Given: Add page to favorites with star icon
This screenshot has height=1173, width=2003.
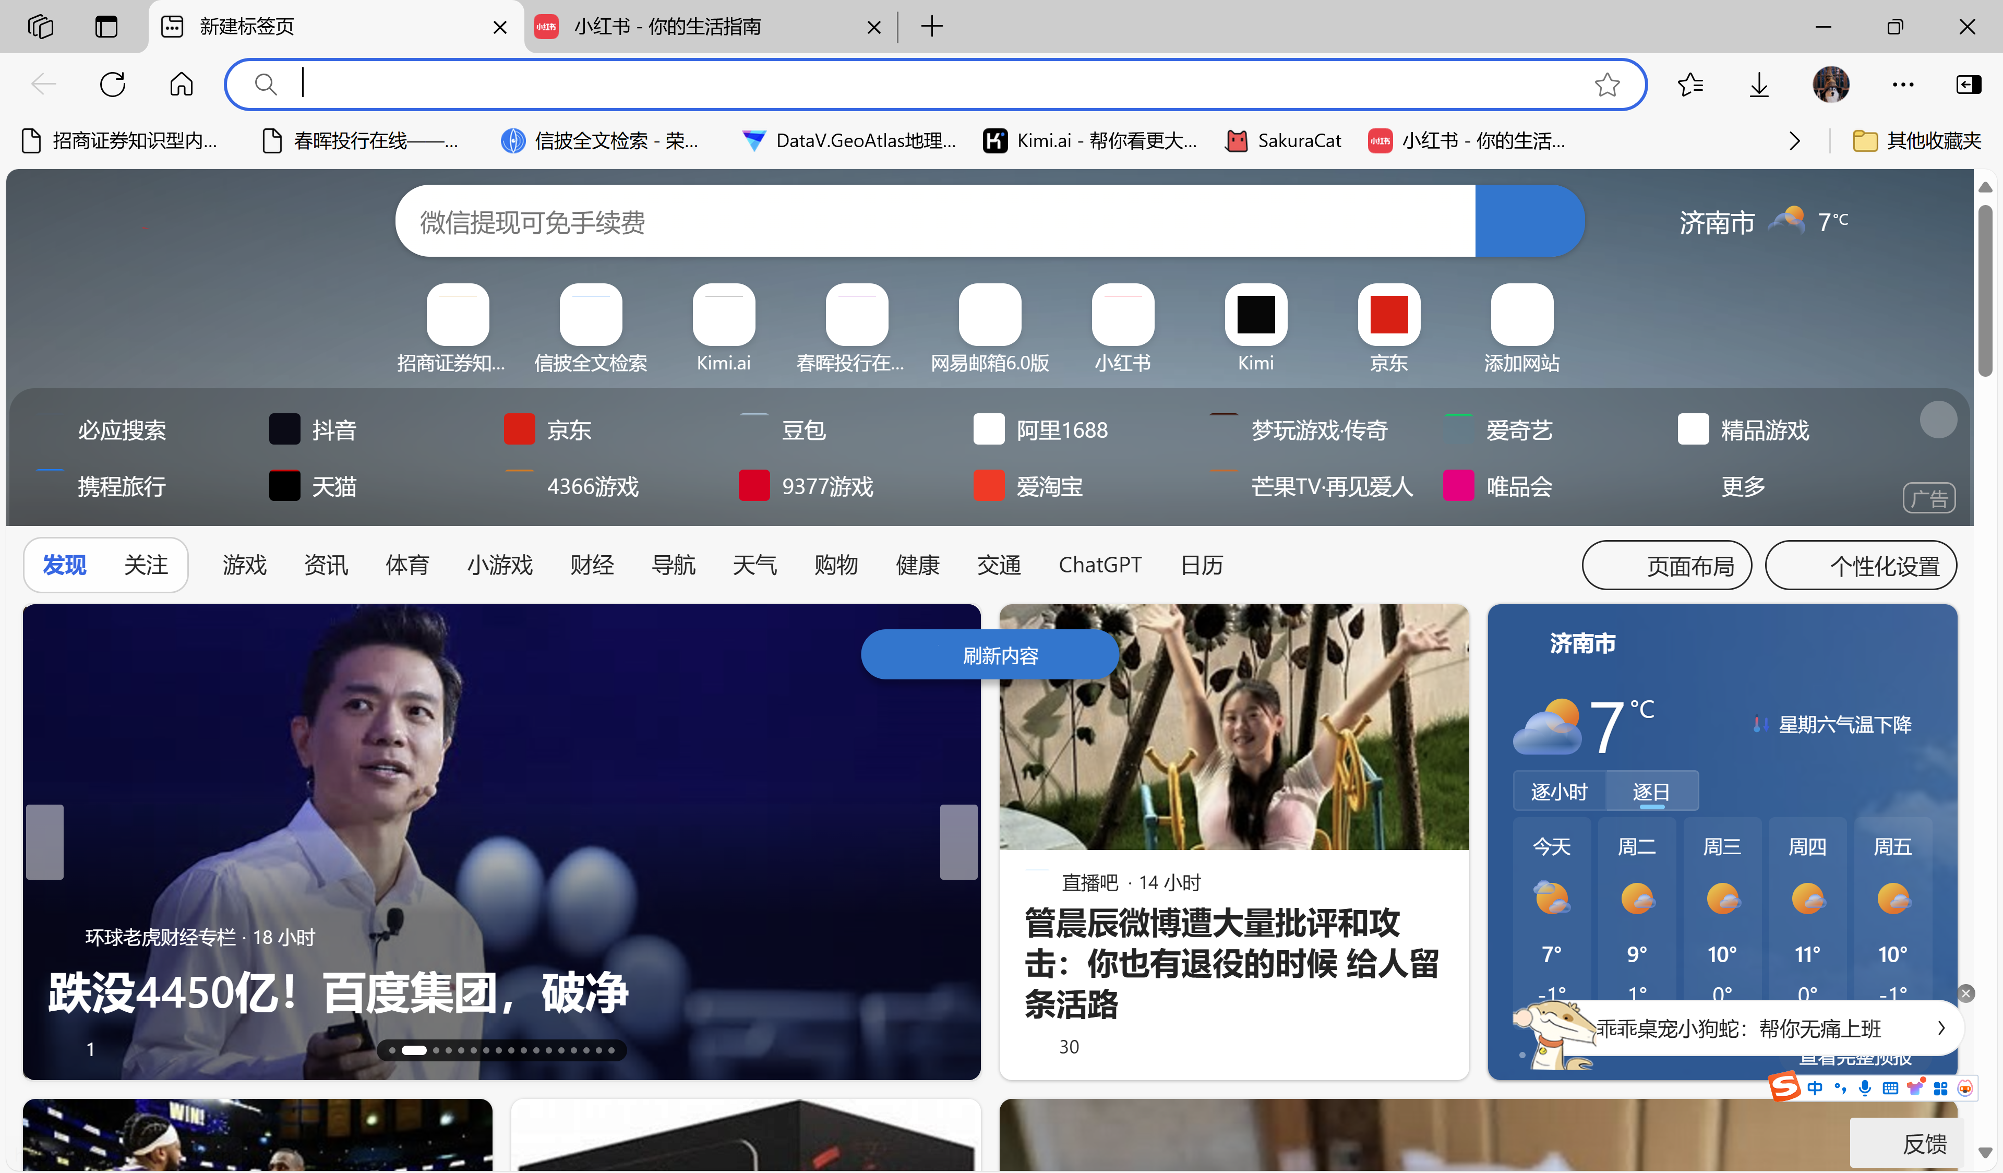Looking at the screenshot, I should click(x=1606, y=84).
